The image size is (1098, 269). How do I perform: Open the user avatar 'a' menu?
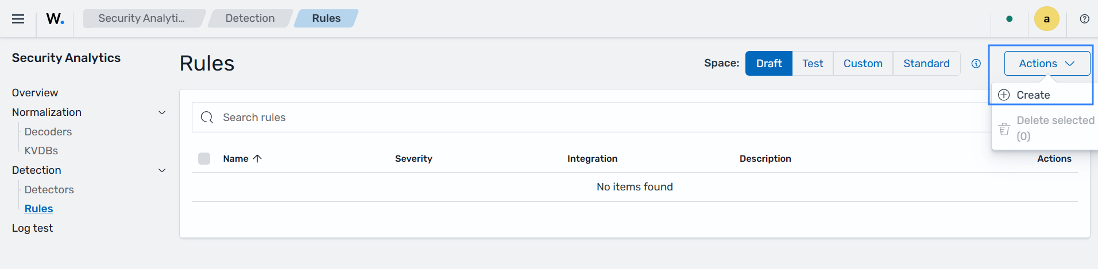(x=1047, y=19)
